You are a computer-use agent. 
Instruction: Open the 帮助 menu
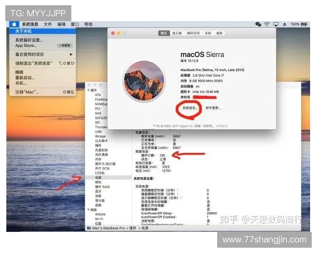[88, 24]
